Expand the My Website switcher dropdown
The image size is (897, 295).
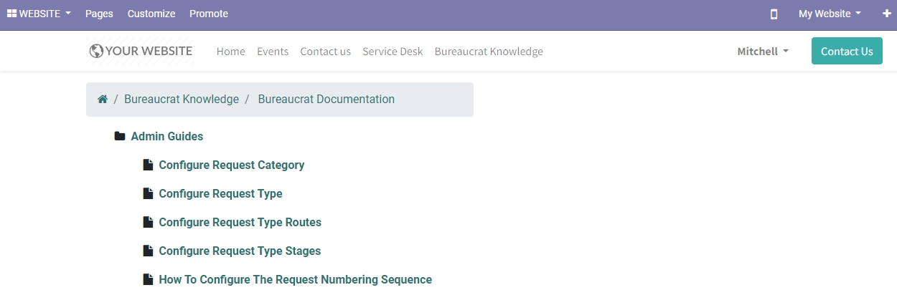point(830,14)
